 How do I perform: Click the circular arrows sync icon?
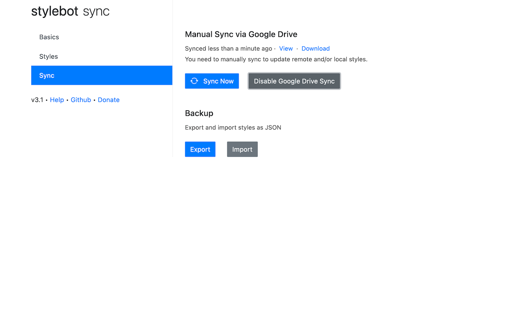pos(194,81)
